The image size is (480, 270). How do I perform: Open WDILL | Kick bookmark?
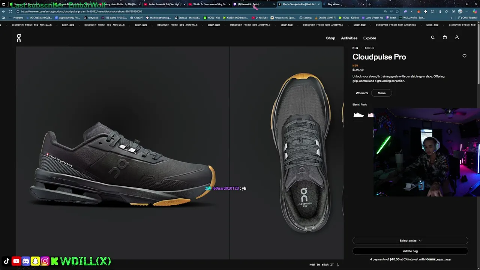[x=212, y=18]
